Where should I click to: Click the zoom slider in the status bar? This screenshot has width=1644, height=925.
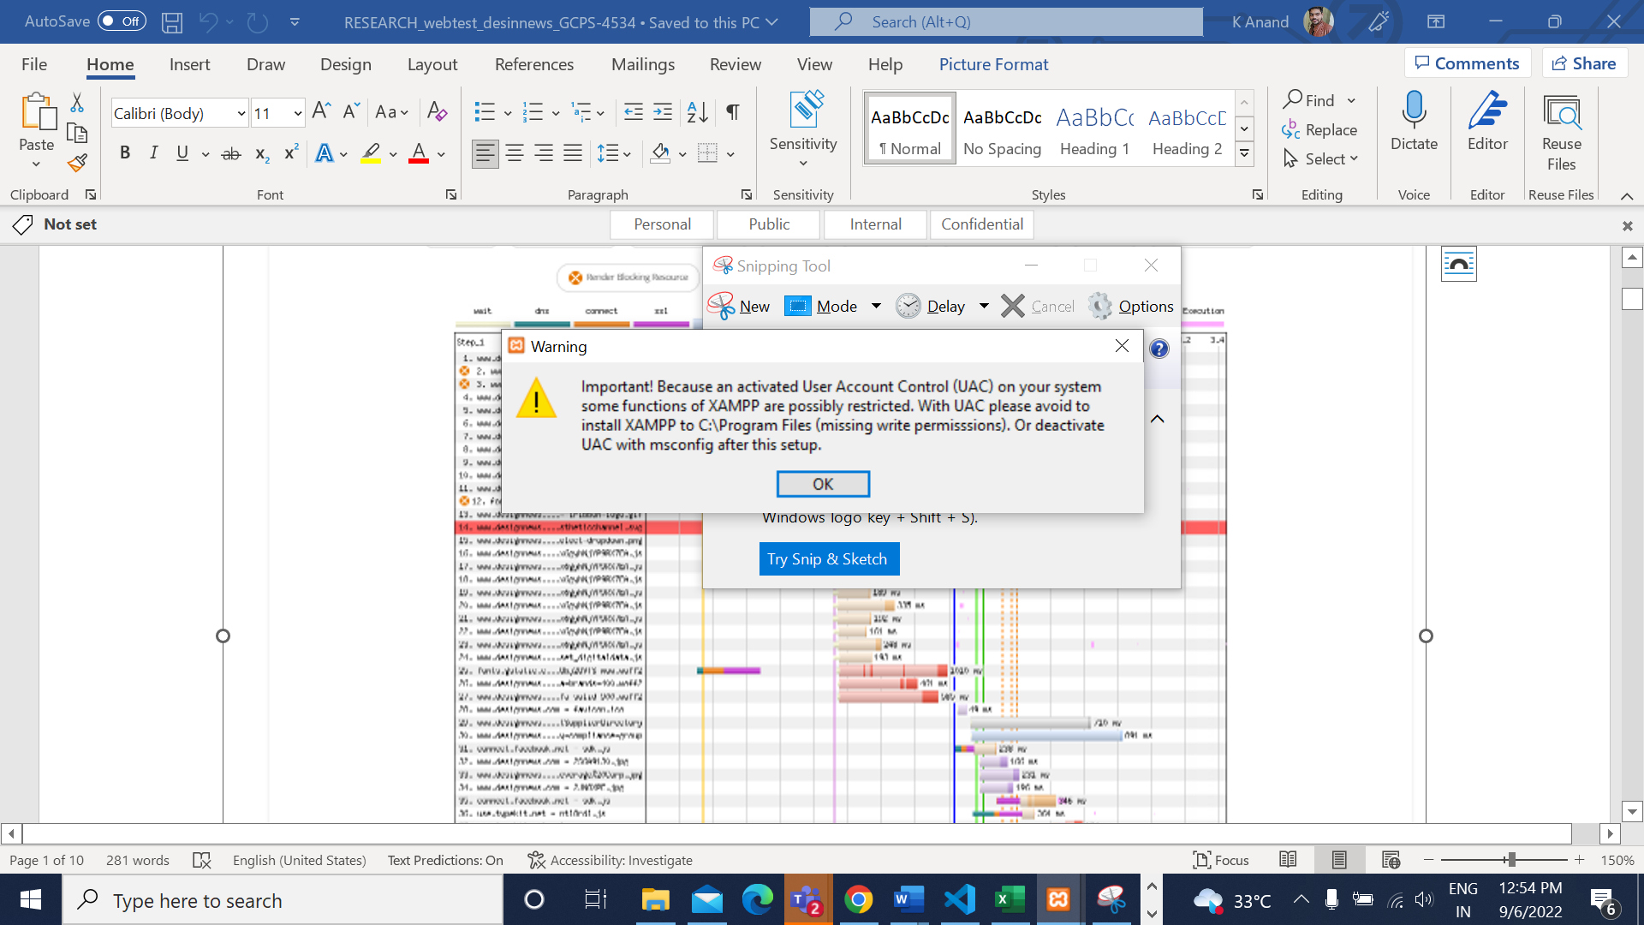pyautogui.click(x=1511, y=860)
